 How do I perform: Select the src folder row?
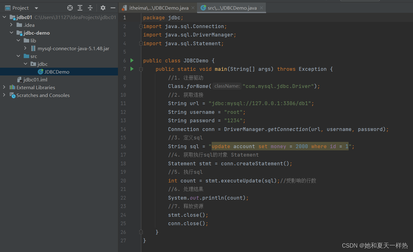pos(59,56)
